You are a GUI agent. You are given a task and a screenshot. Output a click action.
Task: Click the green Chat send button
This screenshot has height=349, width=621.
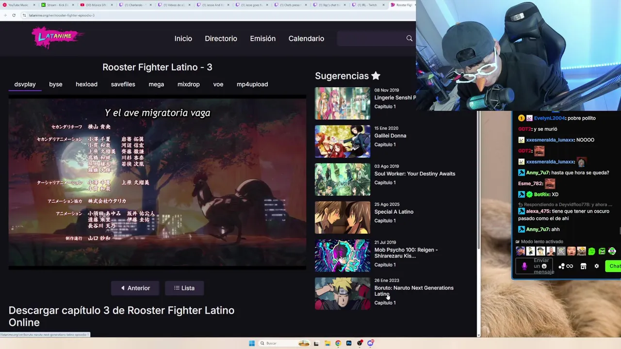pyautogui.click(x=614, y=266)
